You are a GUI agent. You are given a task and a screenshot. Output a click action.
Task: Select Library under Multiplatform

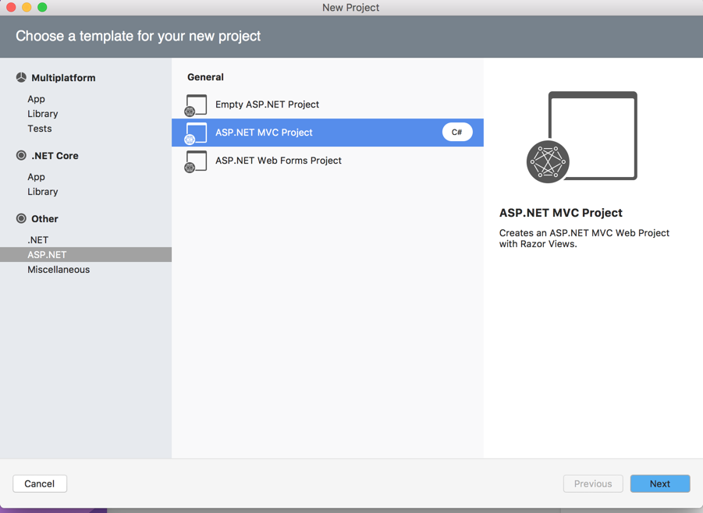43,114
